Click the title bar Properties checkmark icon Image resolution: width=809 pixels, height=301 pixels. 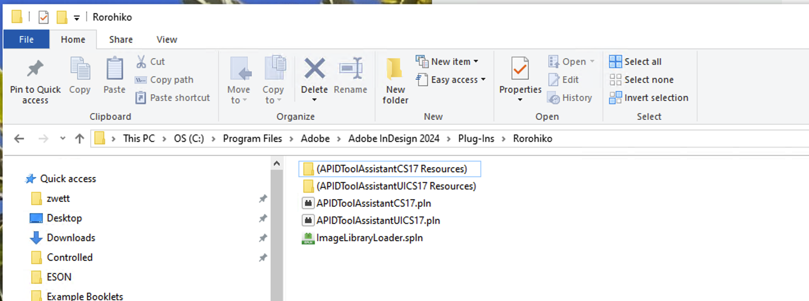(x=43, y=17)
